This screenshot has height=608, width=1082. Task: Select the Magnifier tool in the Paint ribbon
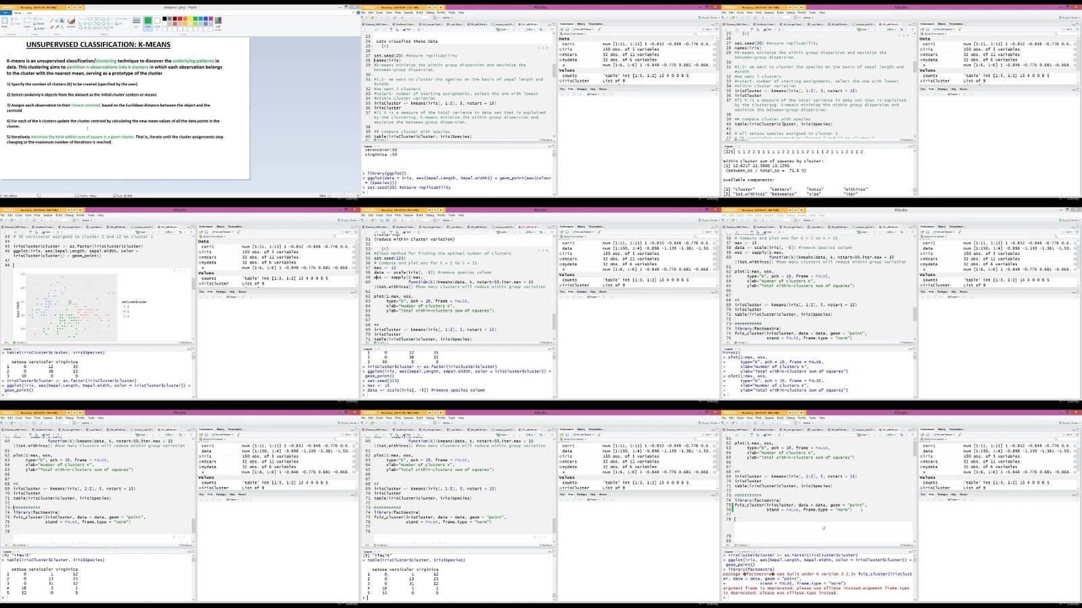pyautogui.click(x=62, y=27)
